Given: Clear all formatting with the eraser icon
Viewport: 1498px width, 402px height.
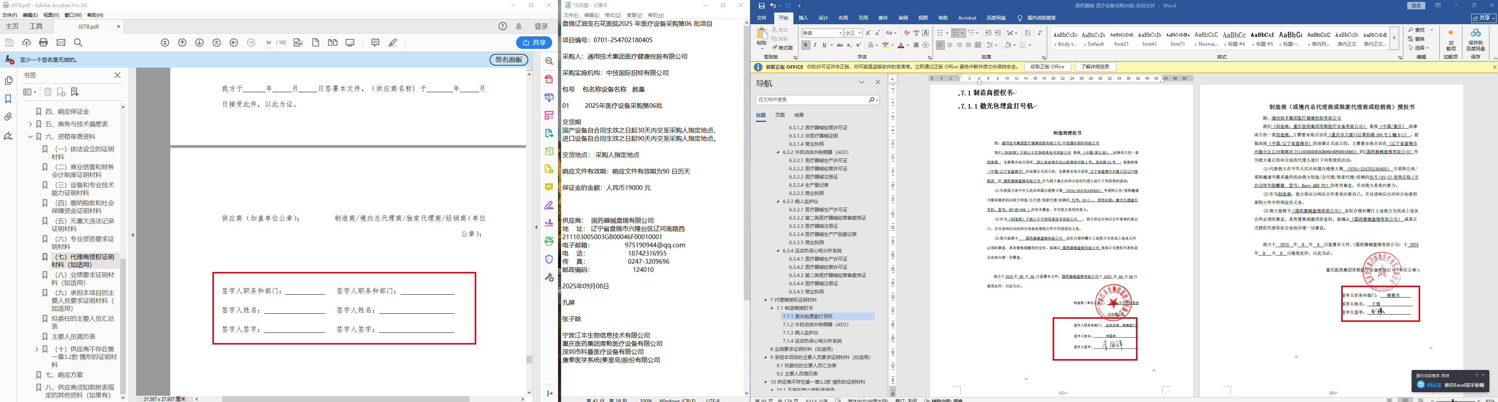Looking at the screenshot, I should [907, 33].
